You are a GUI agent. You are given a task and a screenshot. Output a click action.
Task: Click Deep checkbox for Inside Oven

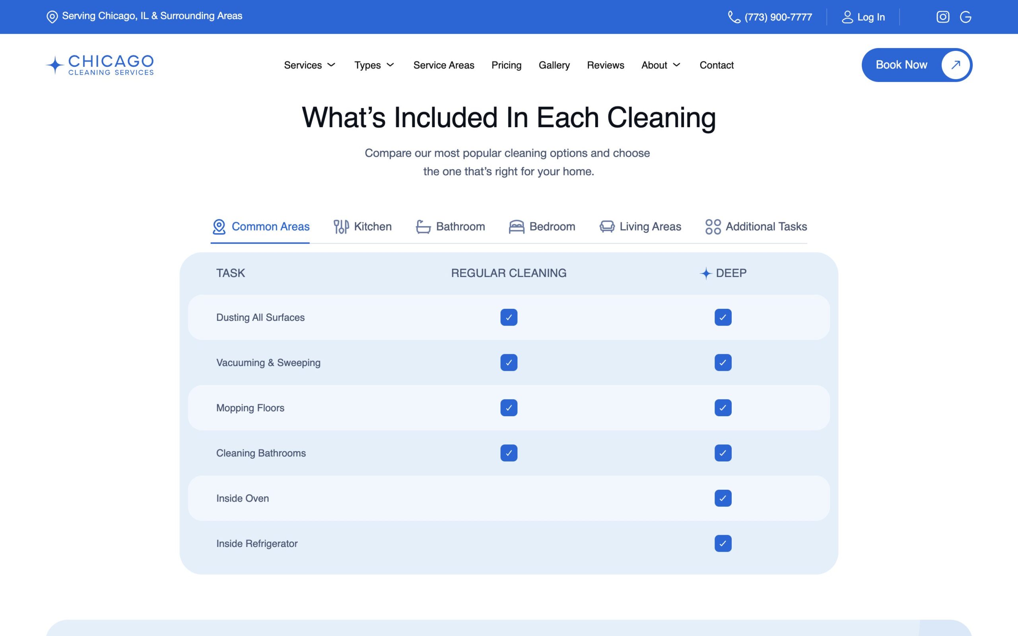(x=723, y=498)
